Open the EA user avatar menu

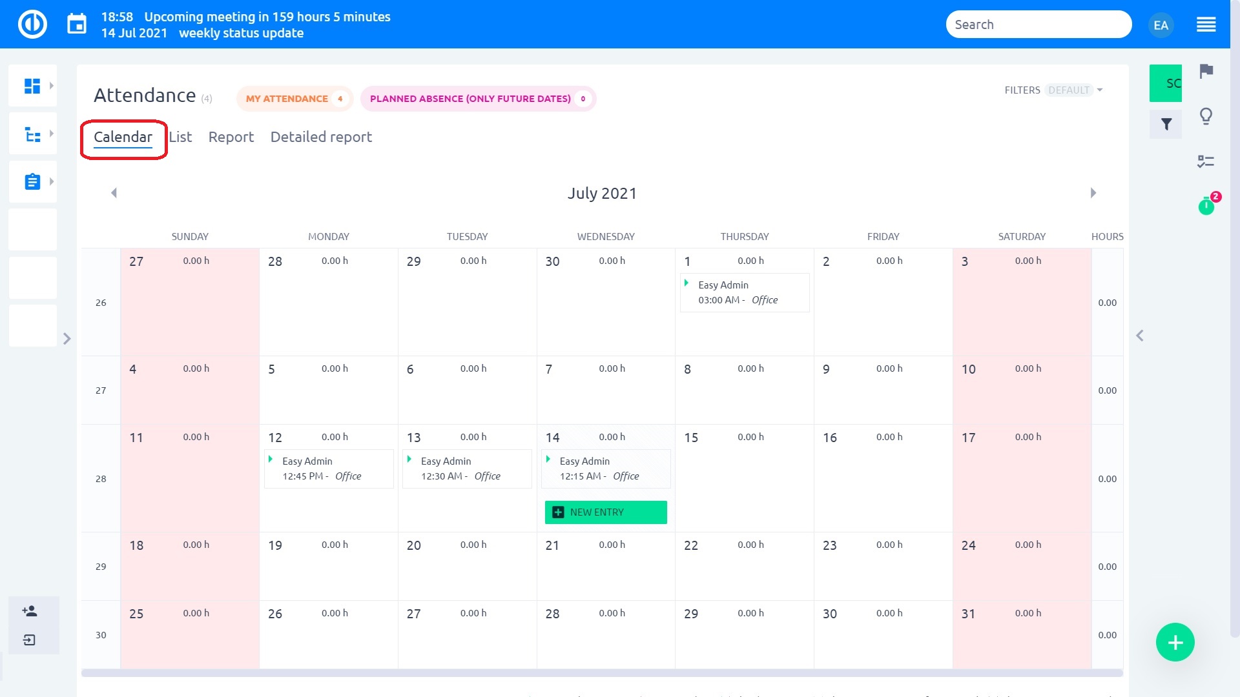[1161, 25]
